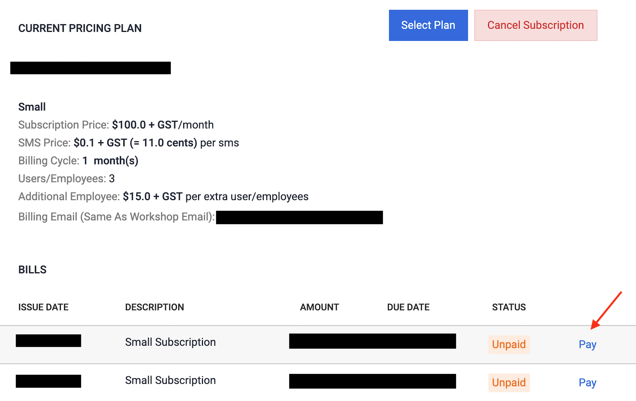Click the $100.0 + GST subscription price
This screenshot has width=636, height=401.
pos(145,125)
